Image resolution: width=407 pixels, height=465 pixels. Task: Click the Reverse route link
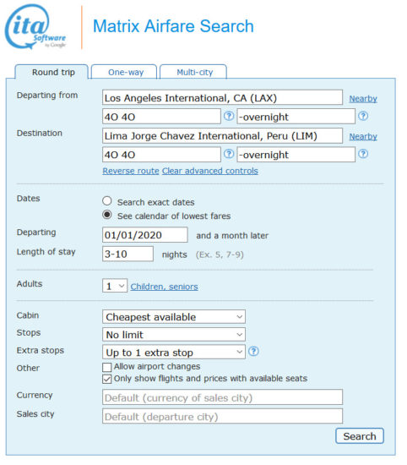click(x=131, y=171)
